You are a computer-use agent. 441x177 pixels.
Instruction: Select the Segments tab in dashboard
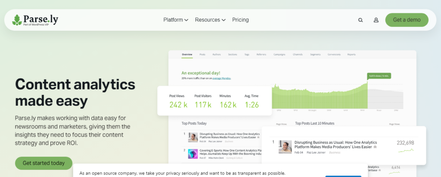point(315,55)
